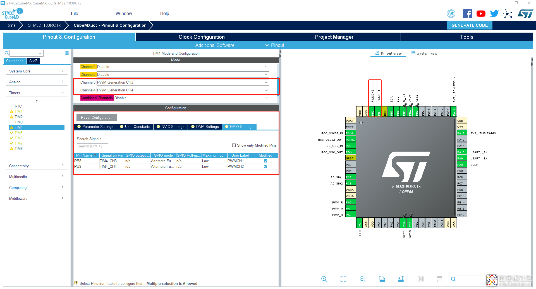The width and height of the screenshot is (536, 289).
Task: Collapse the Timers category
Action: coord(37,93)
